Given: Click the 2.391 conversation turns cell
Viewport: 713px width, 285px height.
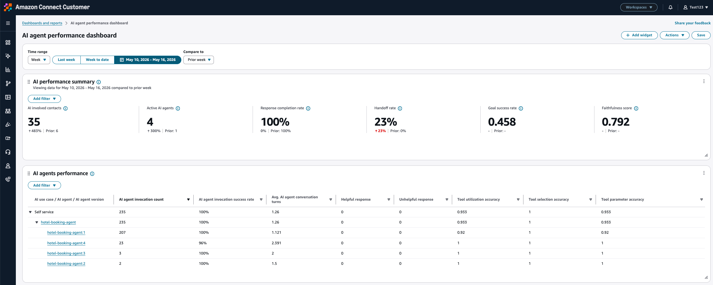Looking at the screenshot, I should click(x=276, y=243).
